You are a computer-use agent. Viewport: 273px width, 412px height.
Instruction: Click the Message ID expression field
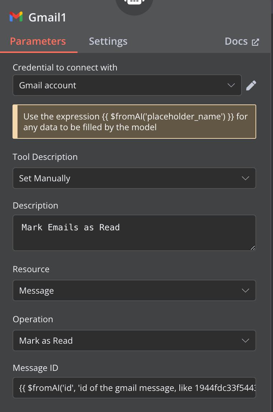(134, 388)
